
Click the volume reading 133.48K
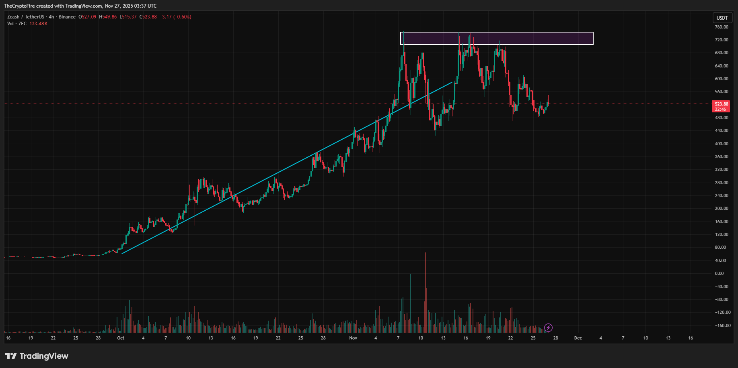click(x=39, y=23)
